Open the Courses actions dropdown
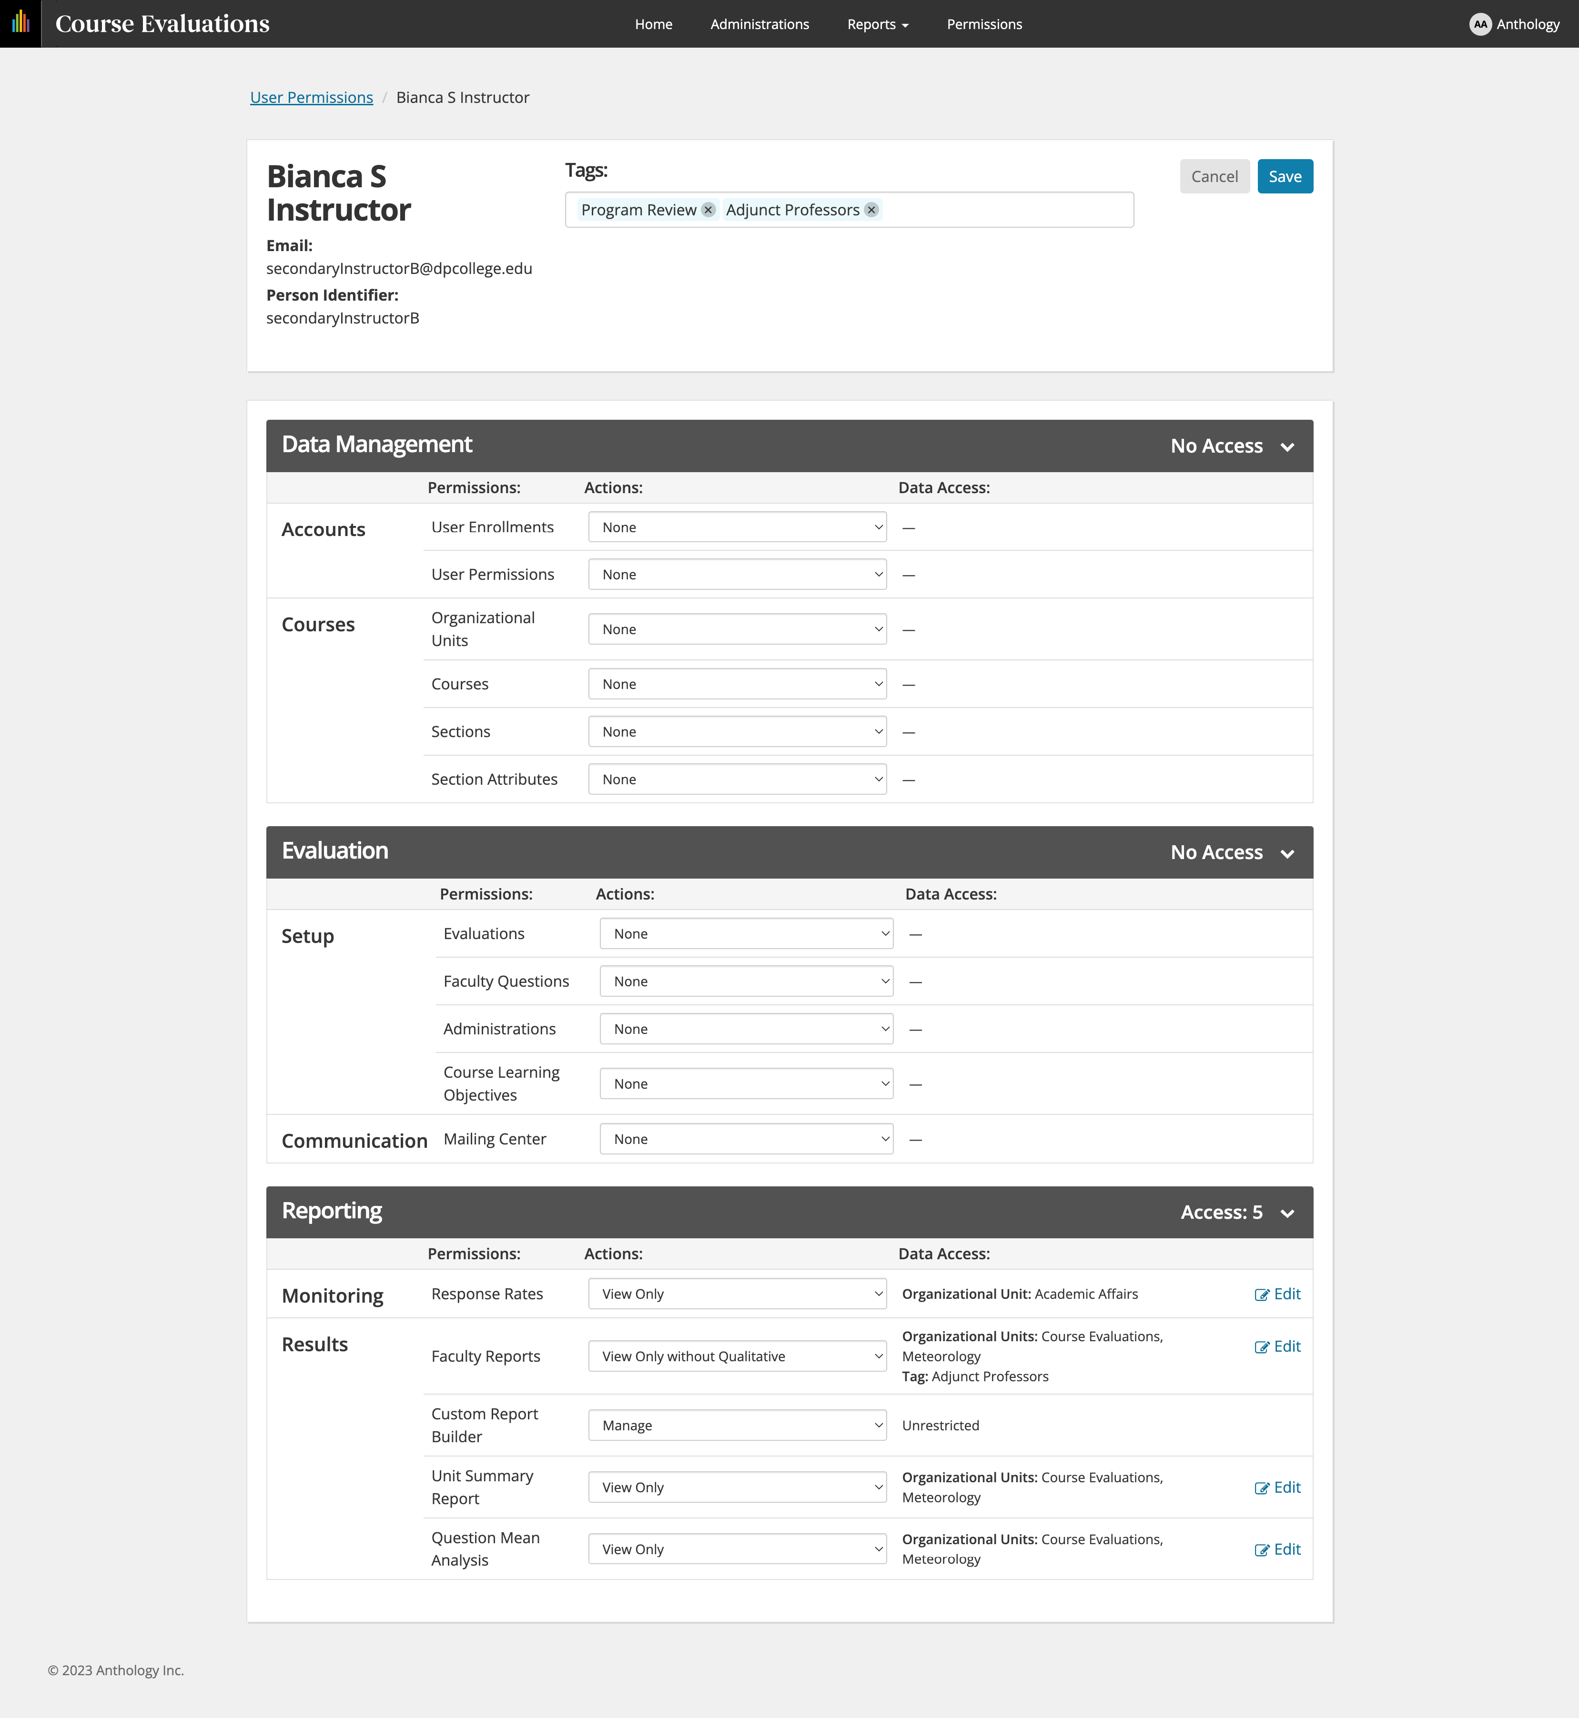This screenshot has width=1579, height=1720. click(x=738, y=684)
